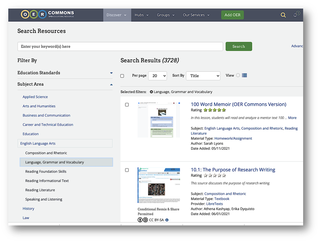The width and height of the screenshot is (320, 242).
Task: Open notifications with the bell icon
Action: click(295, 15)
